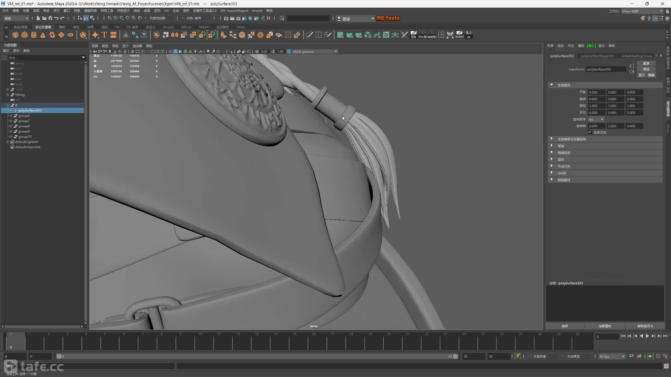Screen dimensions: 671x377
Task: Select defaultLightSet in the Outliner
Action: tap(26, 142)
